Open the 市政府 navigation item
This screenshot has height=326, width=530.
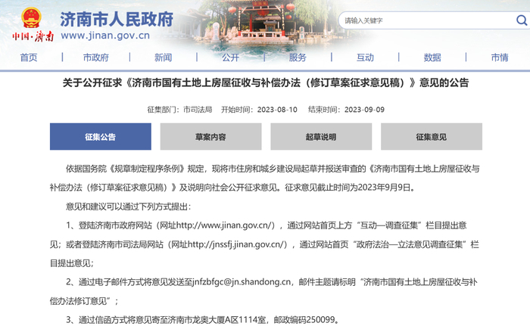click(96, 57)
